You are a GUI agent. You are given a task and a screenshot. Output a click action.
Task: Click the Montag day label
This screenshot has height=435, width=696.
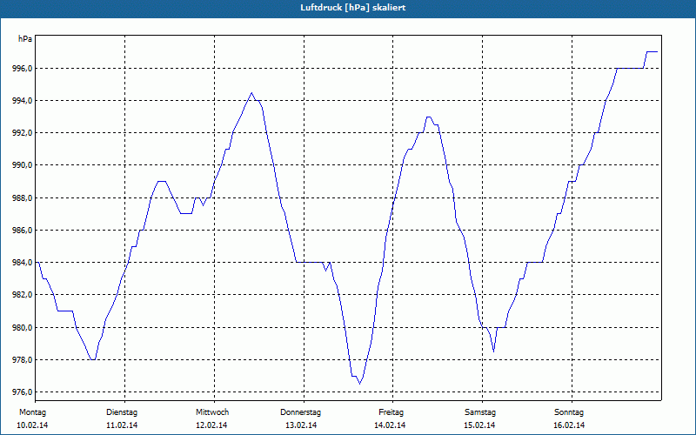32,412
